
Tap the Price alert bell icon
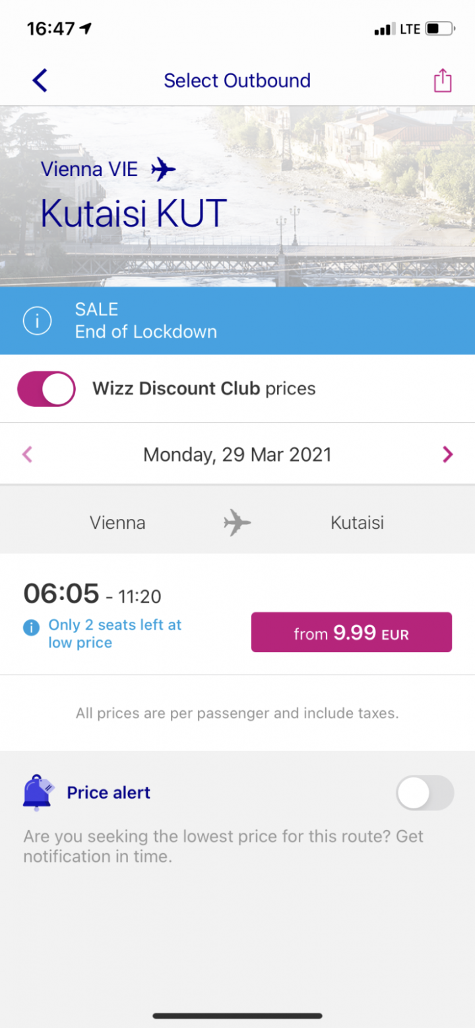(37, 792)
